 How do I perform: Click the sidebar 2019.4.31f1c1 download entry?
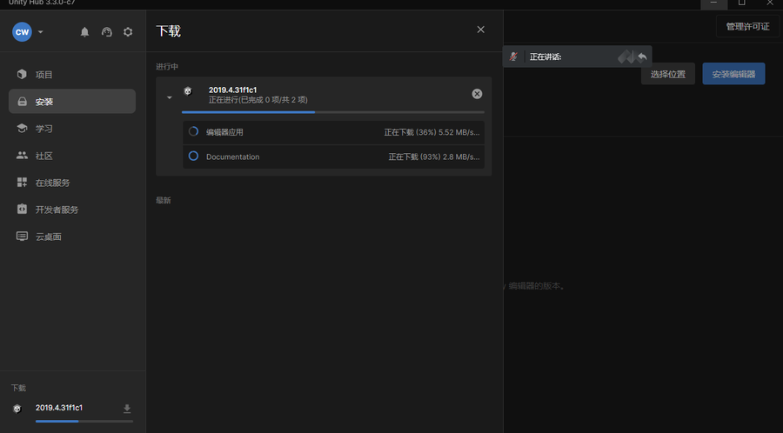tap(59, 408)
